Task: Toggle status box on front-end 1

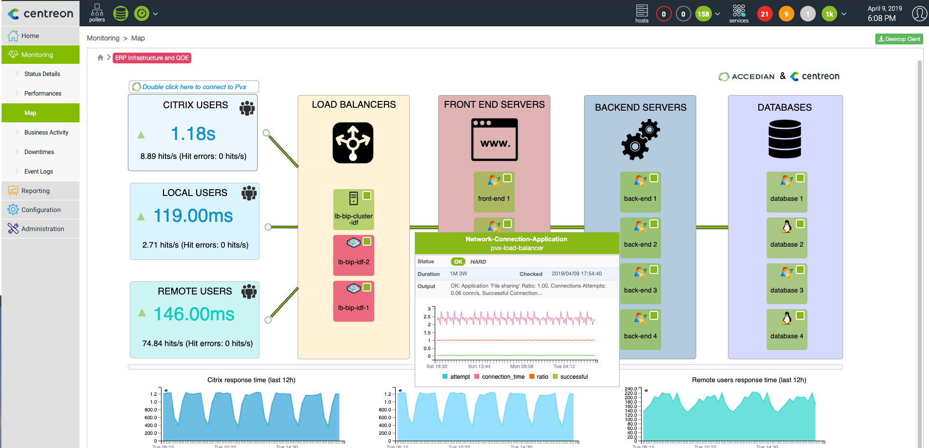Action: tap(507, 178)
